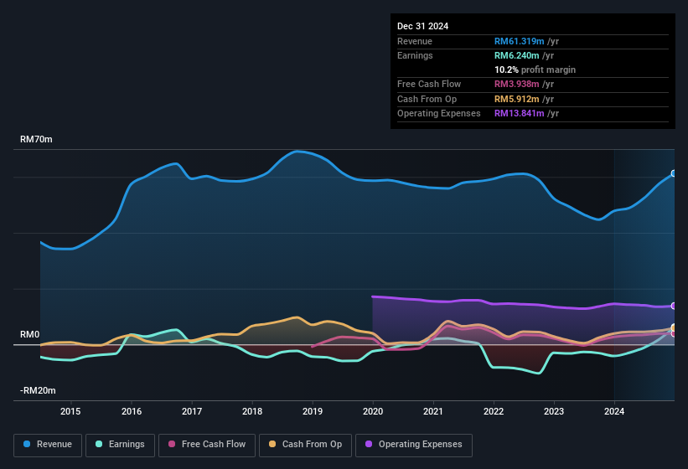
Task: Click the RM70m y-axis label
Action: (36, 139)
